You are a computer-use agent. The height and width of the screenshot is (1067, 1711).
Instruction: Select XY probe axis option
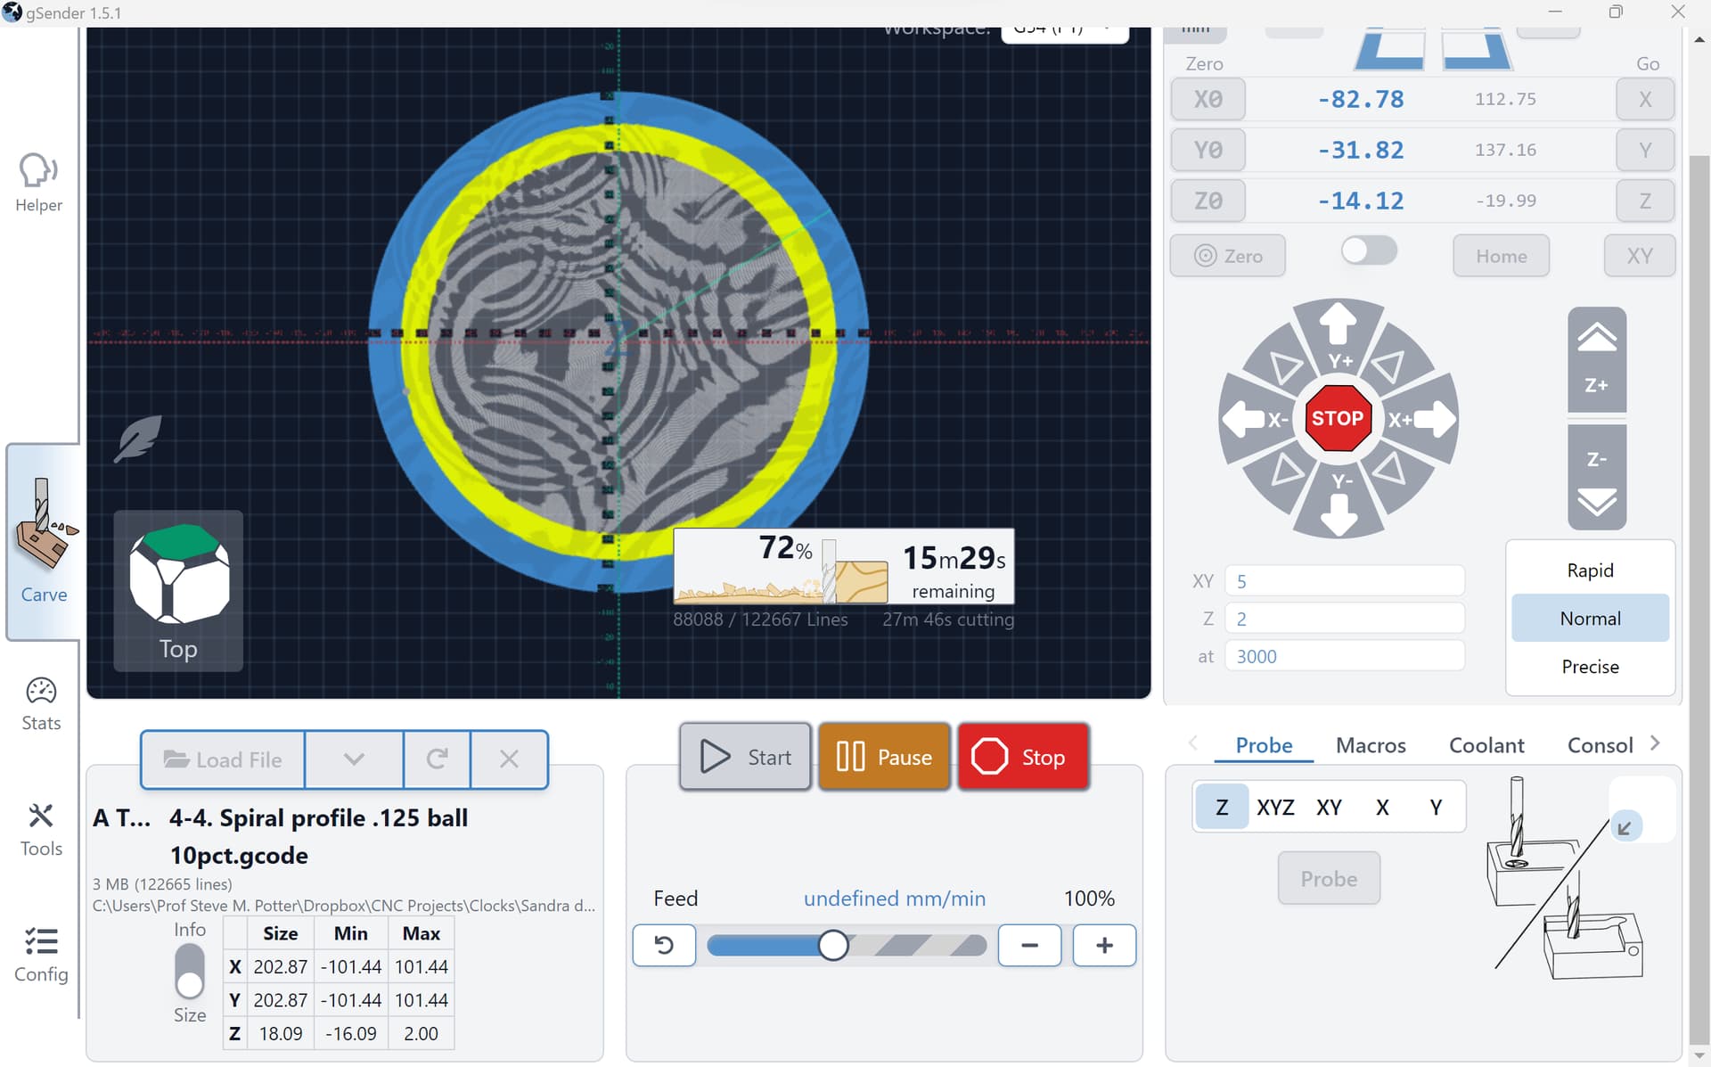click(1329, 807)
